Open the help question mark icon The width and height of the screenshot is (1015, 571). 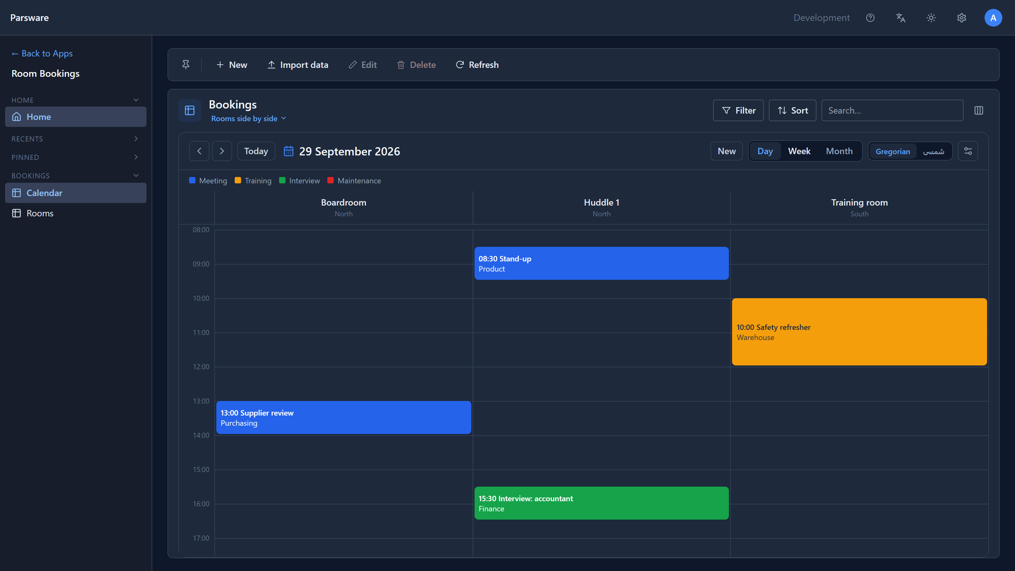870,18
